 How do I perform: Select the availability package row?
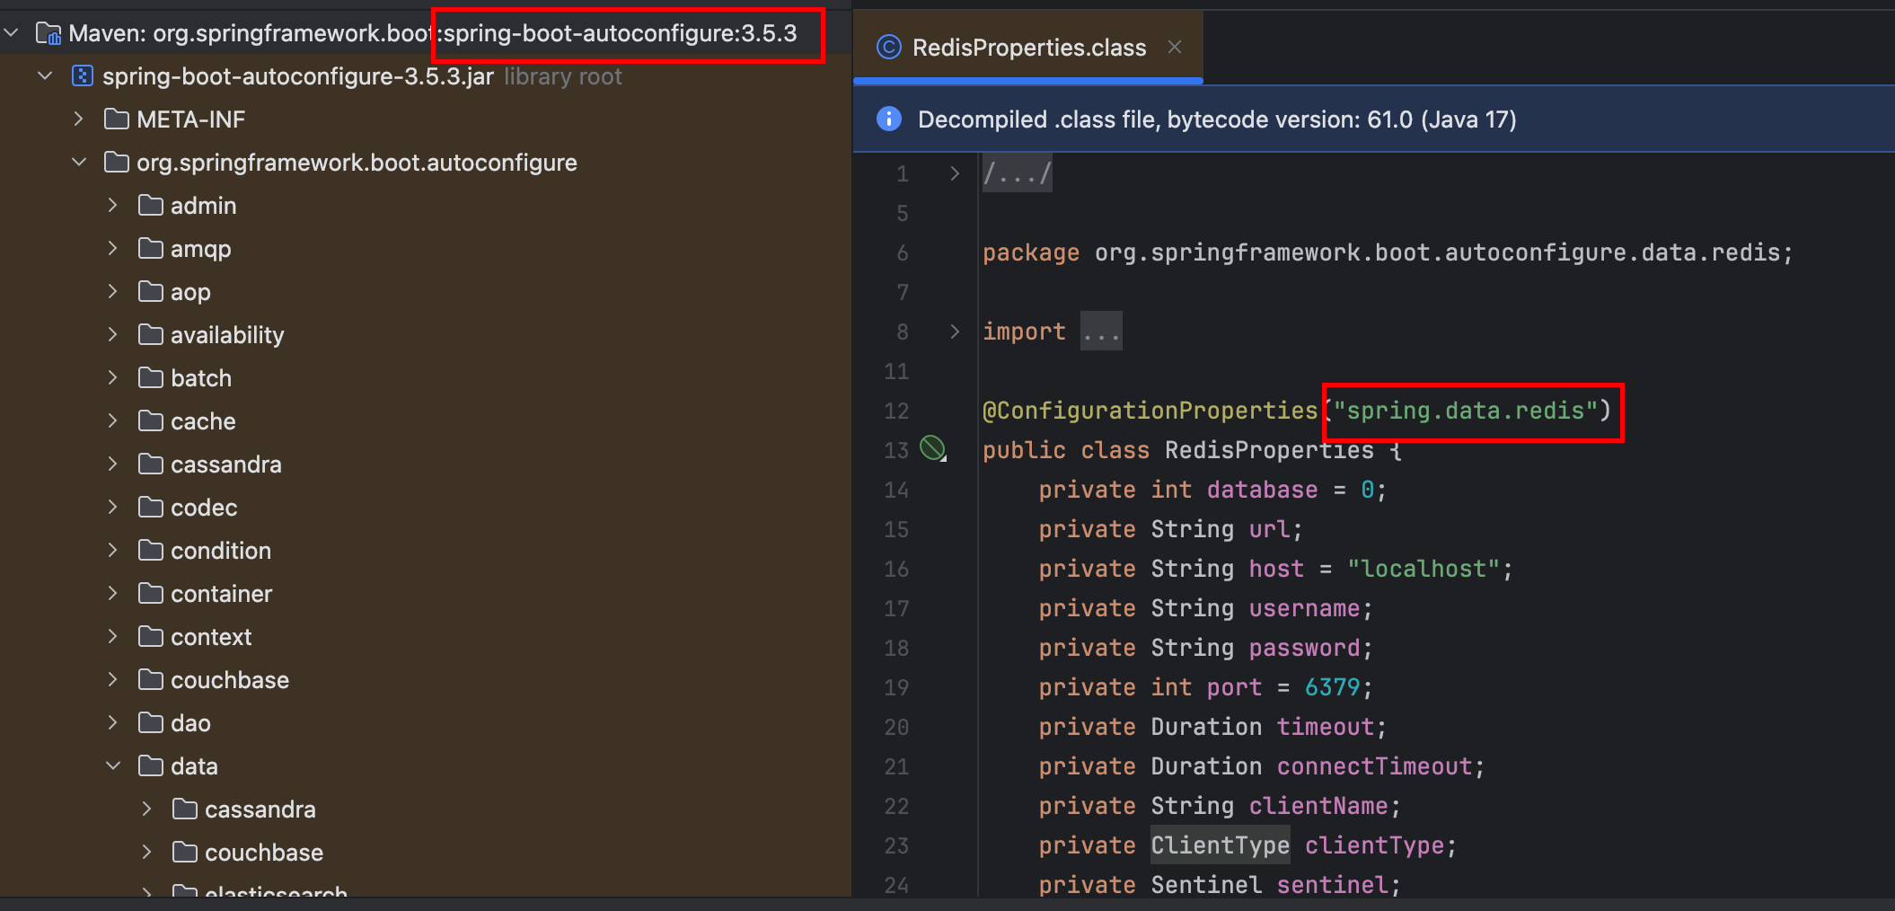click(426, 335)
